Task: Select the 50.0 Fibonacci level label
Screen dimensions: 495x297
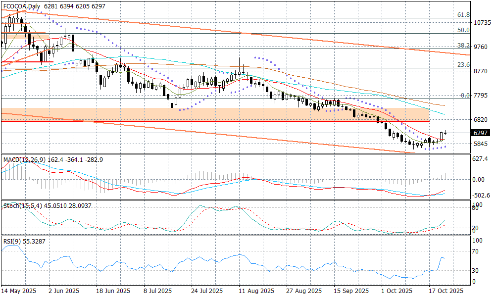Action: point(463,30)
